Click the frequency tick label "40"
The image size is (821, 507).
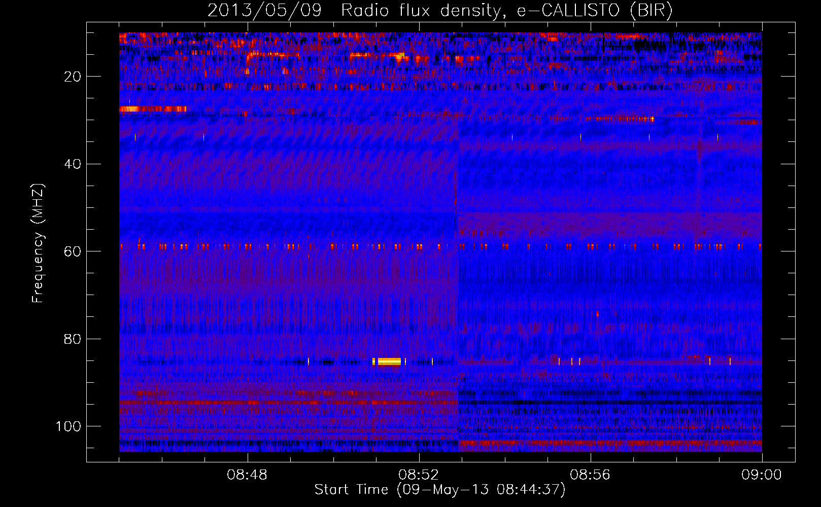73,164
